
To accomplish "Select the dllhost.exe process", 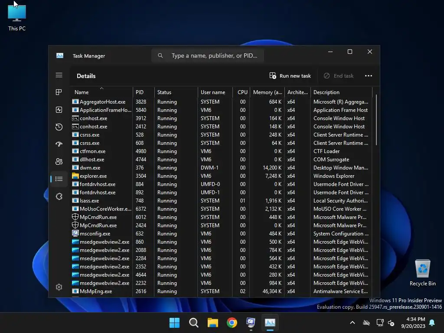I will coord(222,159).
